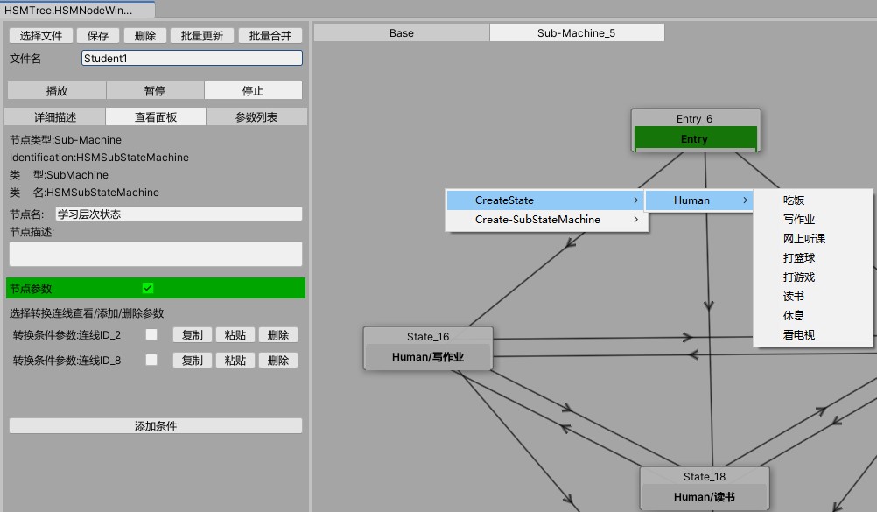Check the 连线ID_8 condition checkbox
This screenshot has width=877, height=512.
151,360
